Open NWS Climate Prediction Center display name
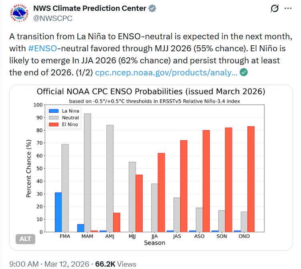Image resolution: width=301 pixels, height=269 pixels. point(89,8)
